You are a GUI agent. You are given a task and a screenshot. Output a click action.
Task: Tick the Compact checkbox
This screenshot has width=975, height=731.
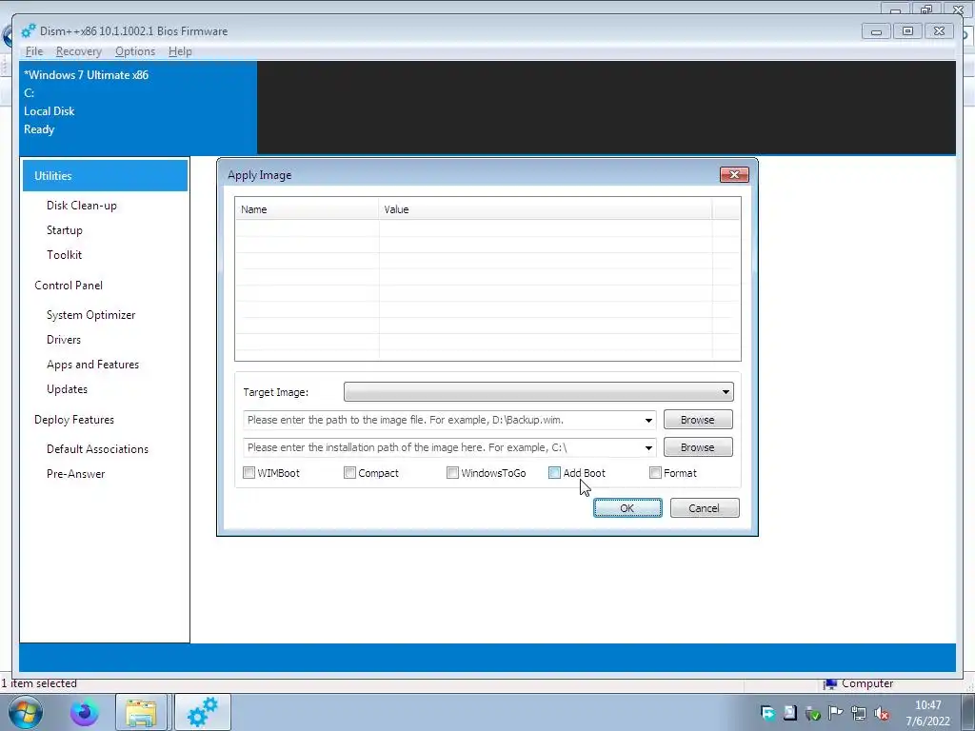point(349,473)
